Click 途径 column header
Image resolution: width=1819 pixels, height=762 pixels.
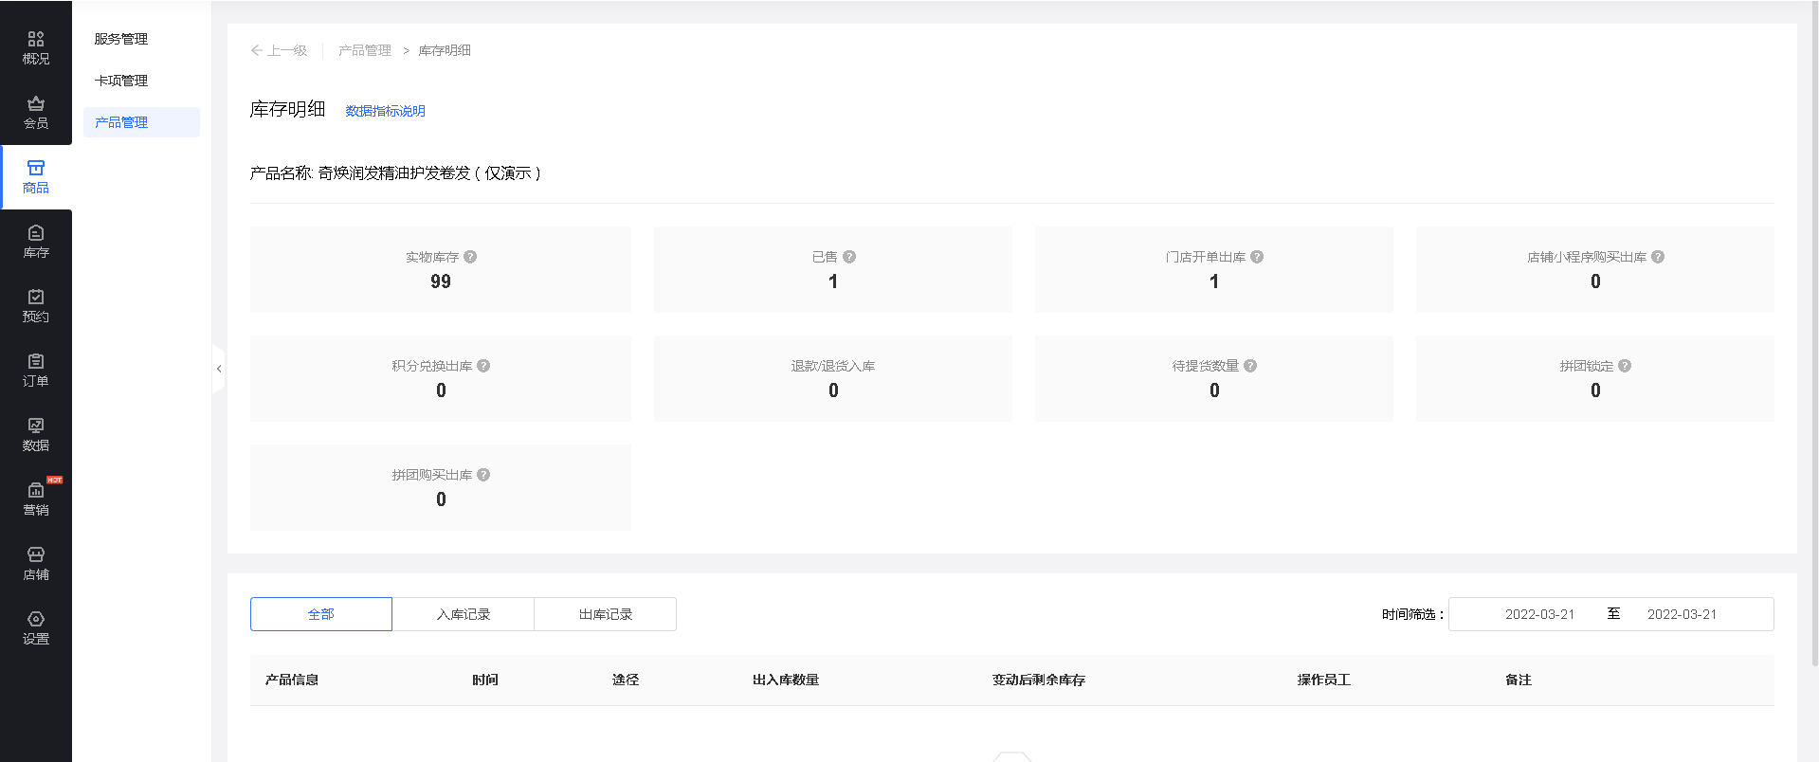[x=626, y=680]
